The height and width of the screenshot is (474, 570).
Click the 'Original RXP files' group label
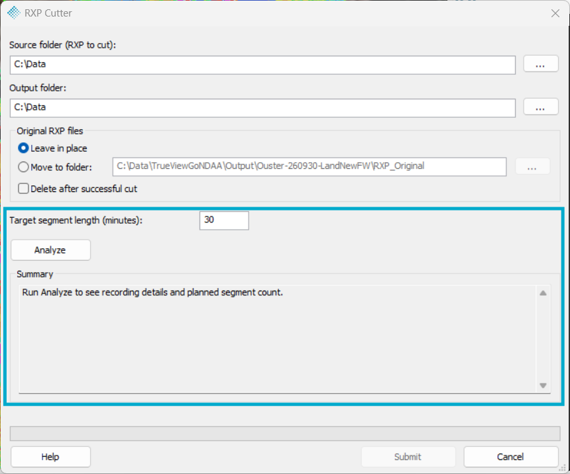tap(50, 131)
